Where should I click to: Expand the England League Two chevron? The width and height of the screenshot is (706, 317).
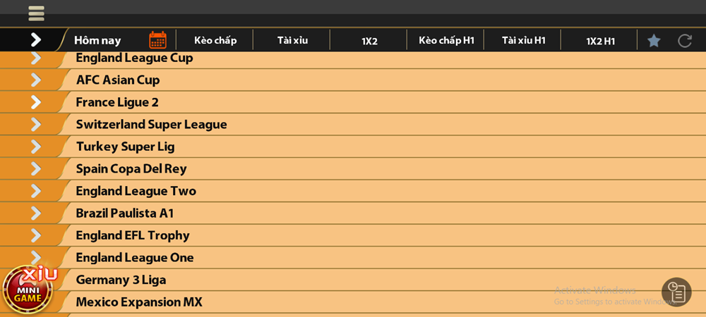click(x=36, y=191)
